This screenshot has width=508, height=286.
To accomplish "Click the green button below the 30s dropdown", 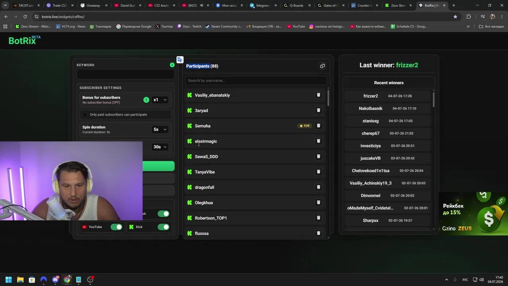I will click(x=158, y=166).
